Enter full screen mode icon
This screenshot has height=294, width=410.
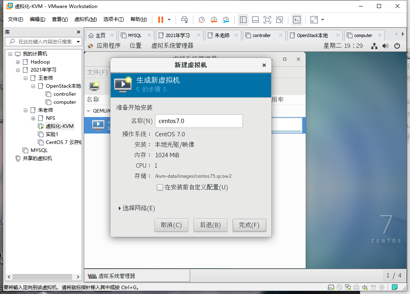(x=267, y=20)
